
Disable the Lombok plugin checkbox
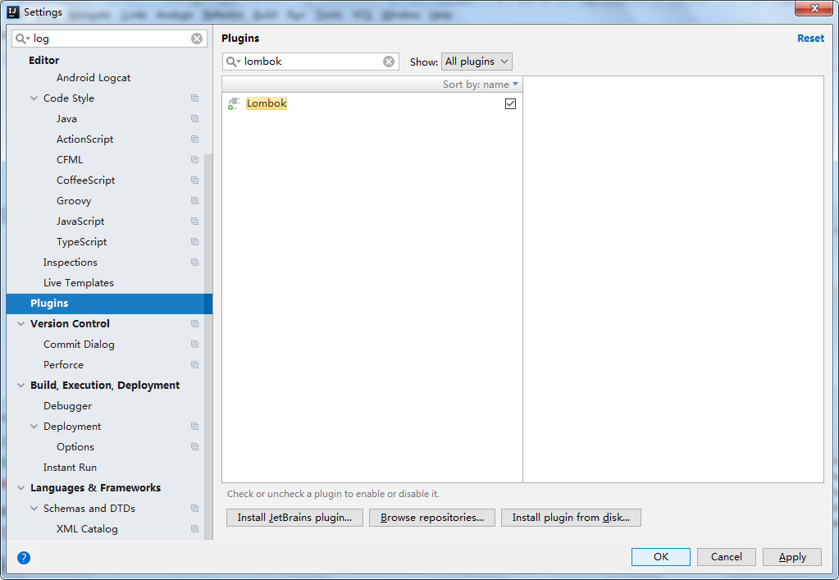(510, 104)
